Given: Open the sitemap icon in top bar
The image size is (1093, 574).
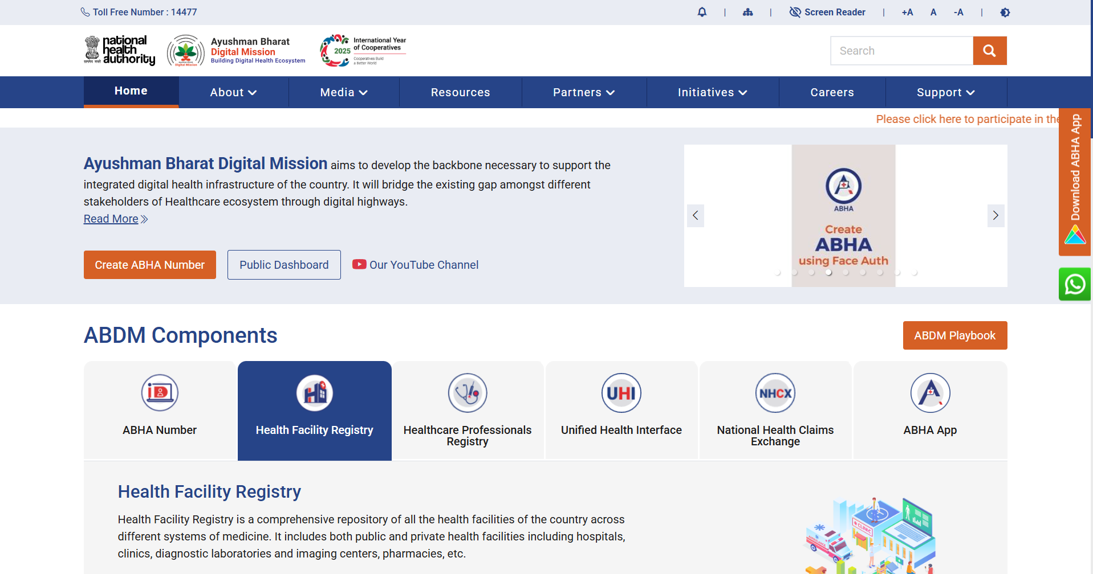Looking at the screenshot, I should [x=747, y=12].
